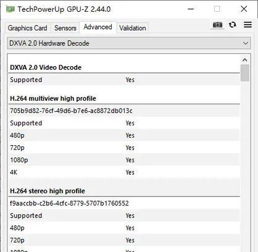Click the camera screenshot icon

pos(217,25)
